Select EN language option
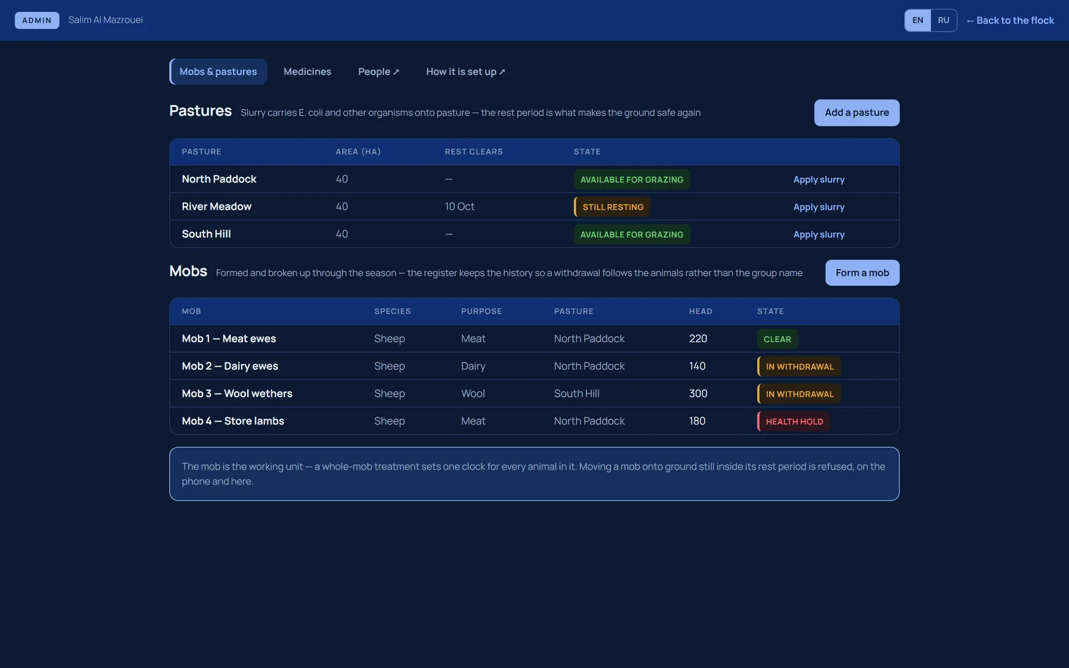This screenshot has height=668, width=1069. 918,20
